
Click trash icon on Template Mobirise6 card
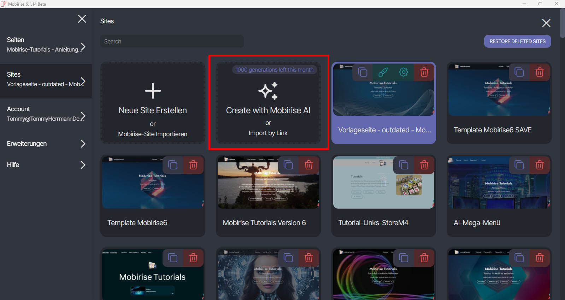193,165
